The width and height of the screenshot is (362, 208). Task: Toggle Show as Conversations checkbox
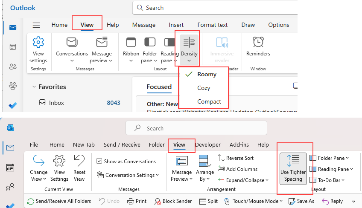click(x=99, y=161)
